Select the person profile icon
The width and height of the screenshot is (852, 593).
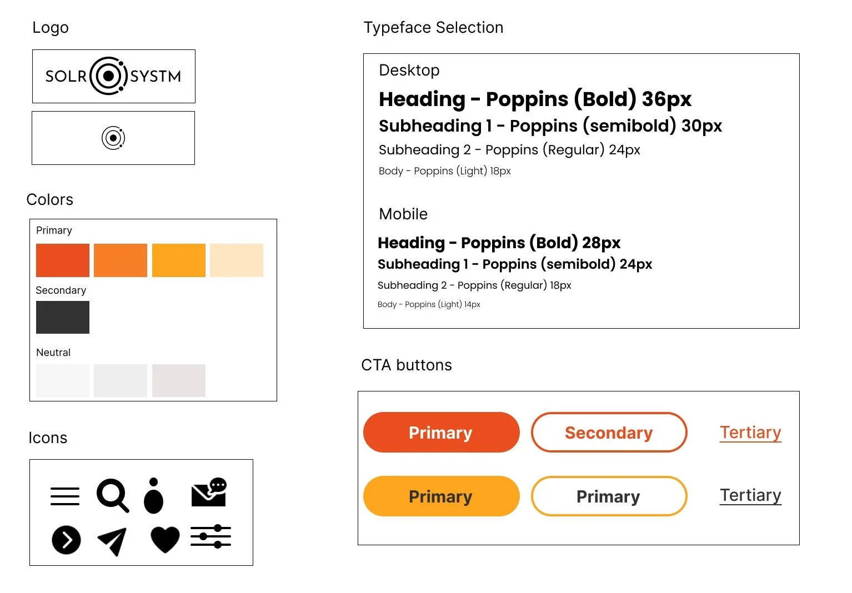click(x=154, y=496)
